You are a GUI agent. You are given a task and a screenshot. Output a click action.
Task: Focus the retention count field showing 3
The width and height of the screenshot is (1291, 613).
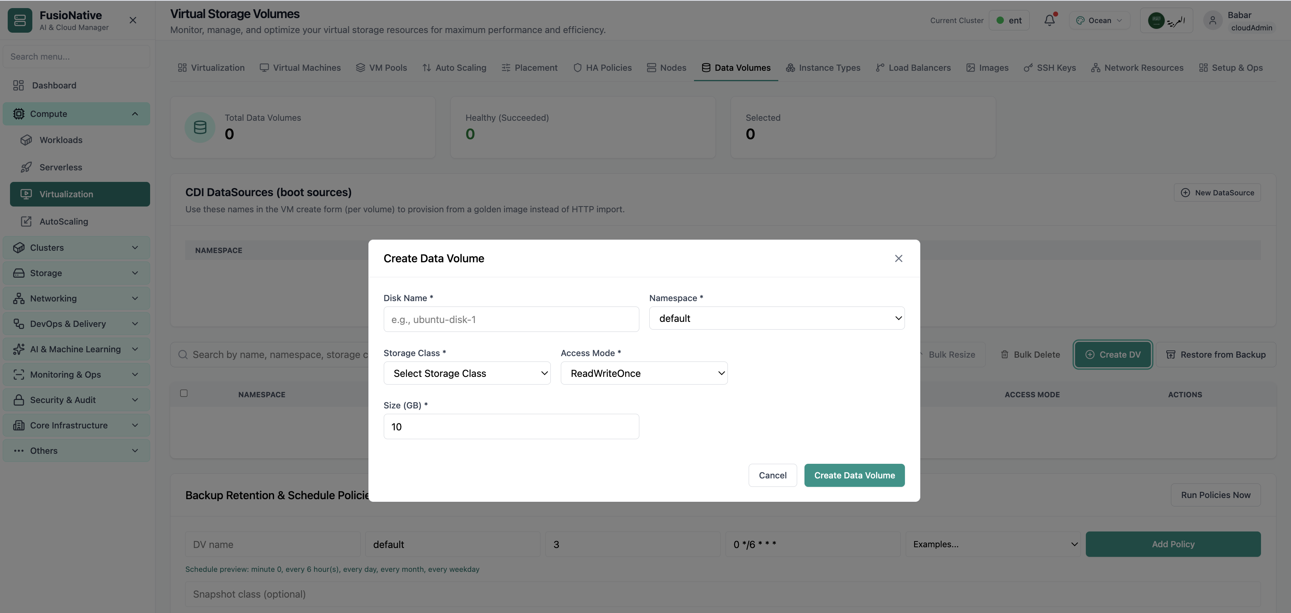(632, 544)
